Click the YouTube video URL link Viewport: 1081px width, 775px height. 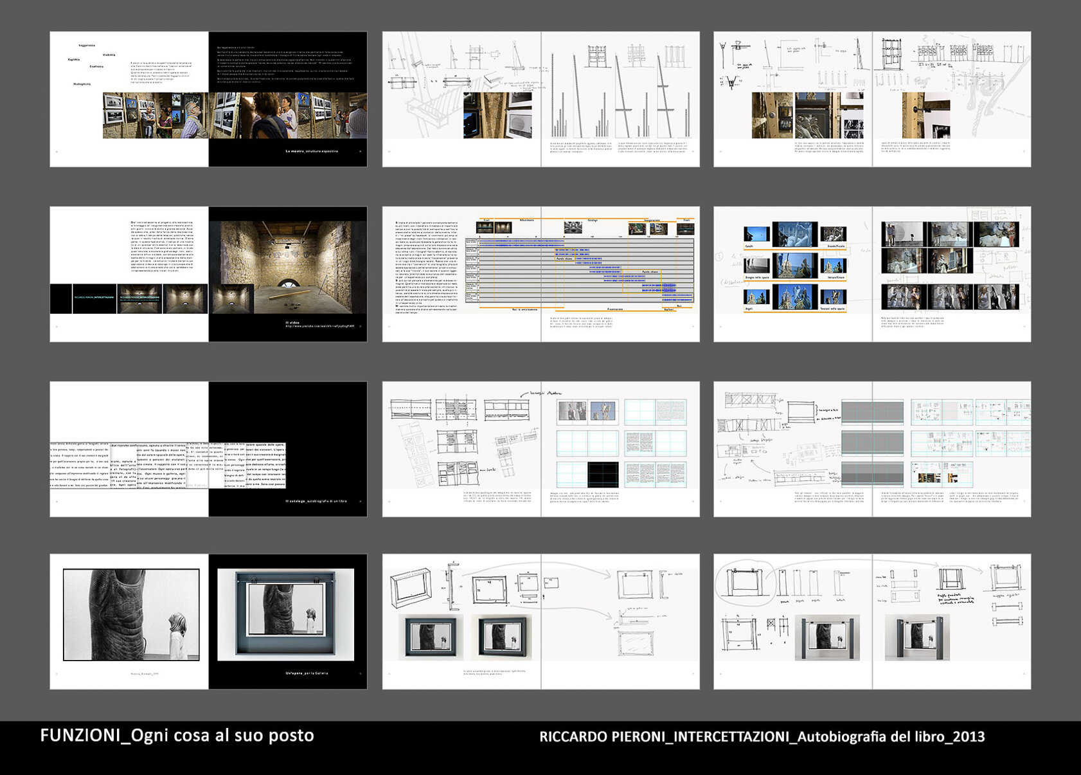tap(319, 326)
